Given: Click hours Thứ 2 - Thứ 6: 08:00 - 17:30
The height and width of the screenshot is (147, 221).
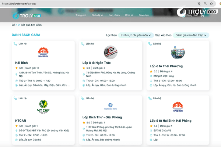Looking at the screenshot, I should coord(169,135).
